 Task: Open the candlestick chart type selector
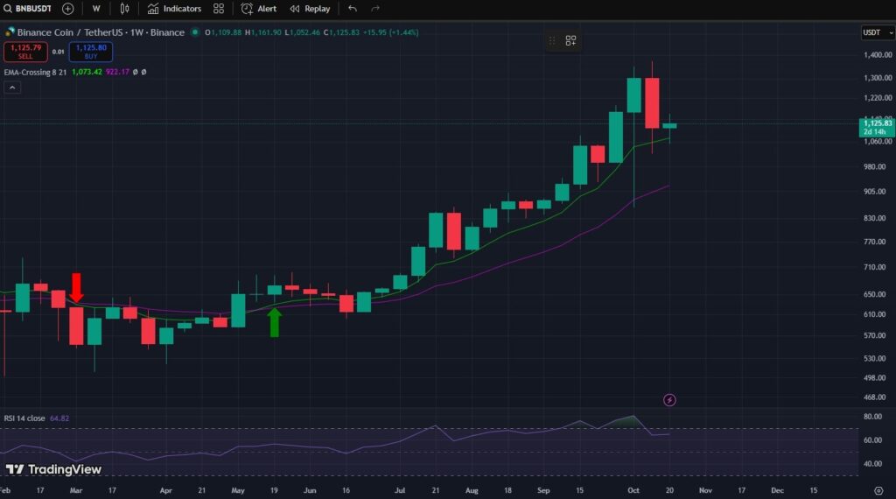pos(124,9)
